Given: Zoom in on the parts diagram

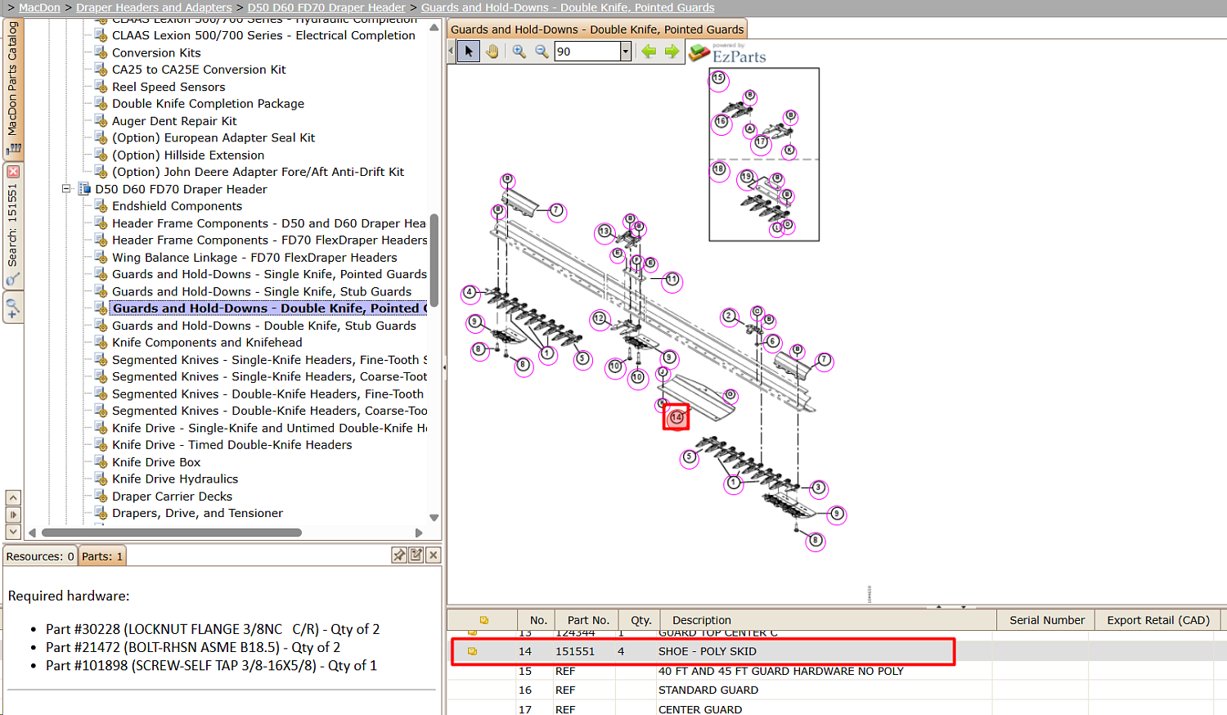Looking at the screenshot, I should 519,52.
